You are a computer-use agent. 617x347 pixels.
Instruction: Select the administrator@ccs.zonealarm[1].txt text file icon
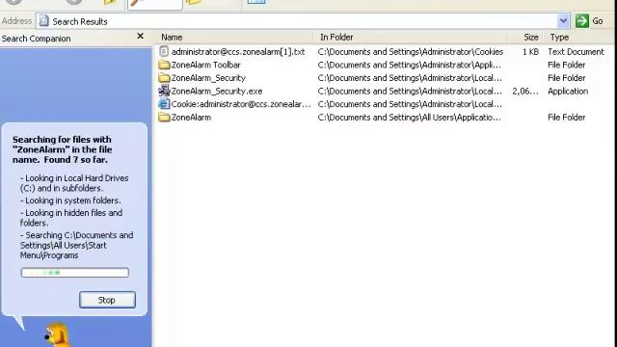pos(164,51)
